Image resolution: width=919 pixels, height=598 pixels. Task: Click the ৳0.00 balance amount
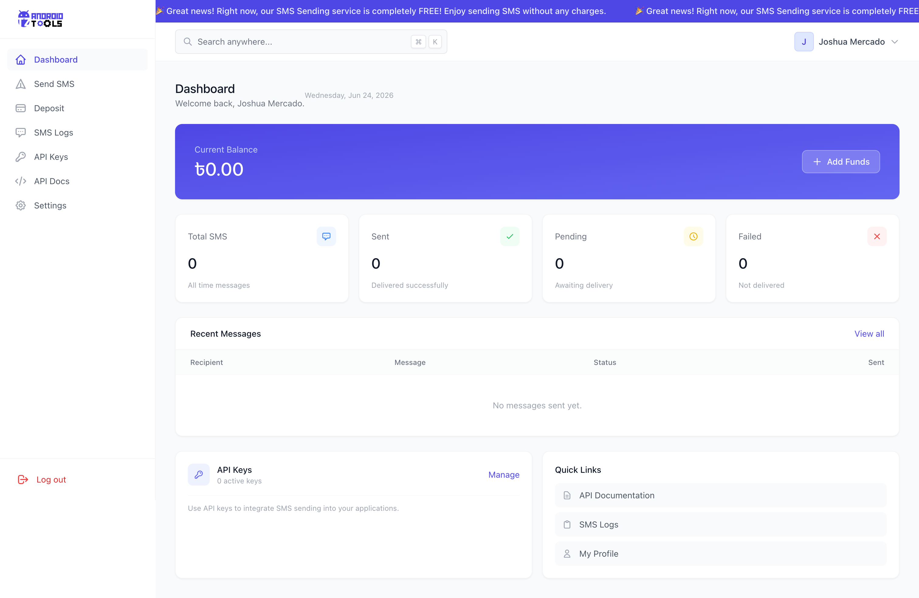[x=219, y=169]
